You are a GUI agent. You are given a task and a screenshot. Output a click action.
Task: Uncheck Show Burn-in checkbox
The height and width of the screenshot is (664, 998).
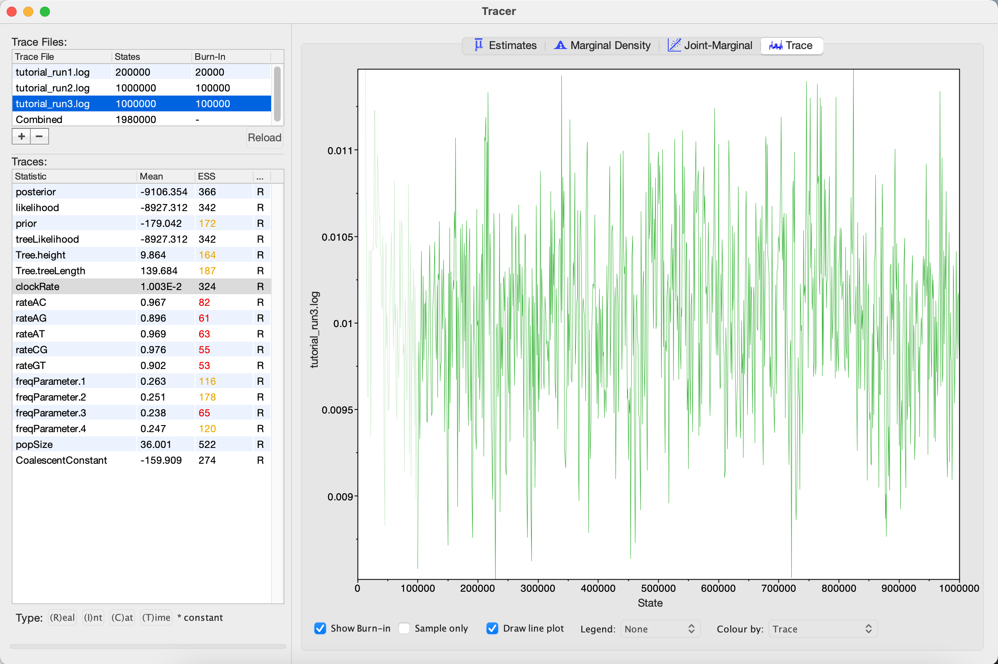pyautogui.click(x=320, y=628)
